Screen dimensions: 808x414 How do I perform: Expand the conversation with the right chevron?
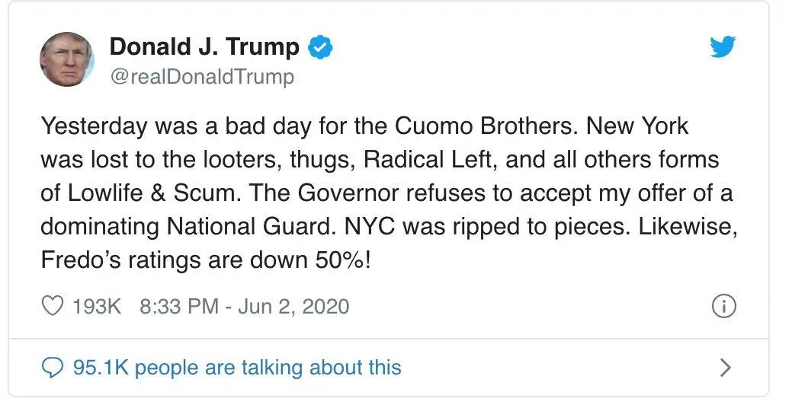click(x=725, y=368)
